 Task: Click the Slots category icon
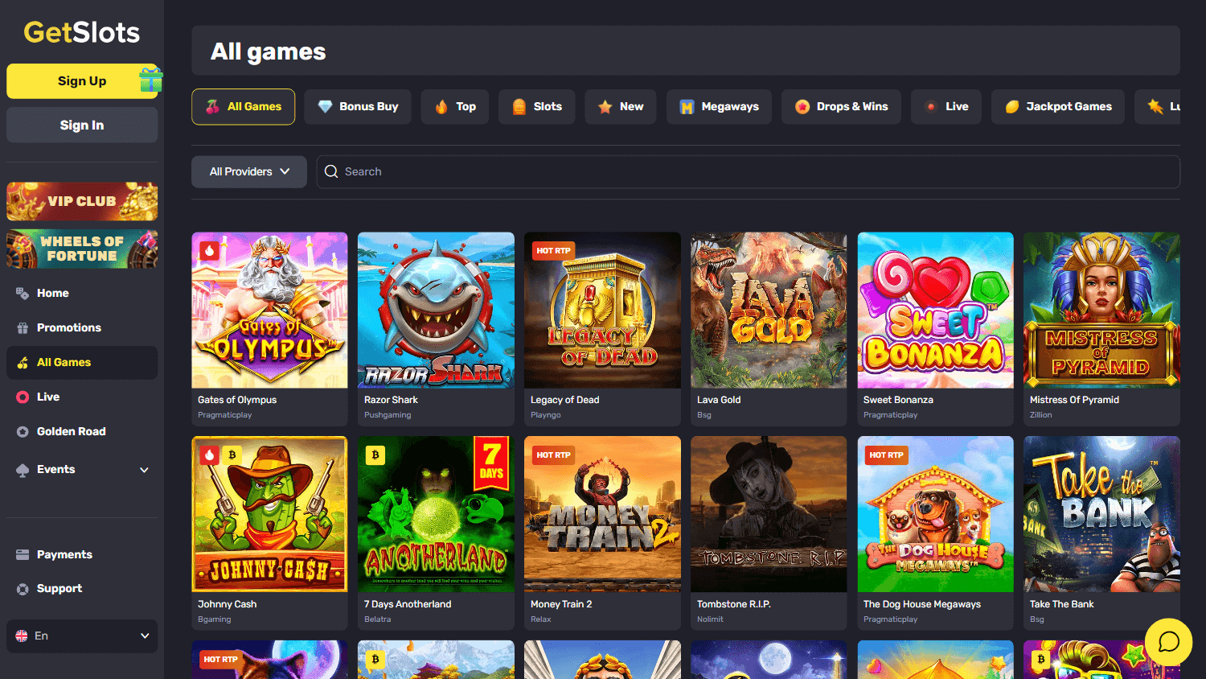[519, 106]
